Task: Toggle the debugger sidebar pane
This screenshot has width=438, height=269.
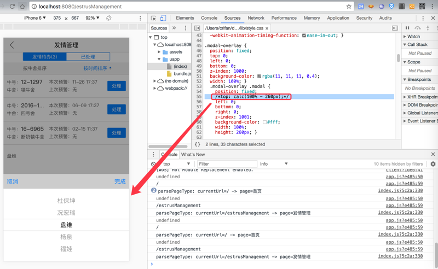Action: pyautogui.click(x=395, y=28)
